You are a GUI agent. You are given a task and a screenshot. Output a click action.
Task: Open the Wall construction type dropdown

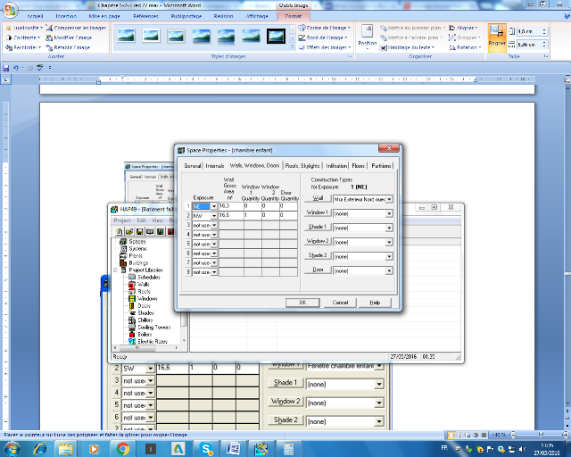click(x=389, y=199)
